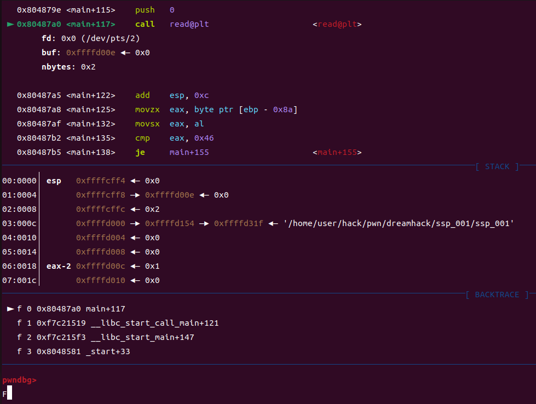Click stack address 0xffffcff8
Viewport: 536px width, 404px height.
point(101,195)
